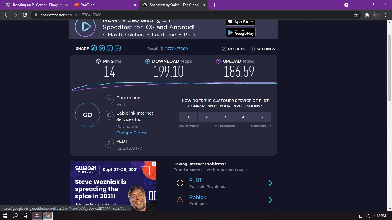Rate PLDT customer service 2
392x220 pixels.
[x=207, y=117]
